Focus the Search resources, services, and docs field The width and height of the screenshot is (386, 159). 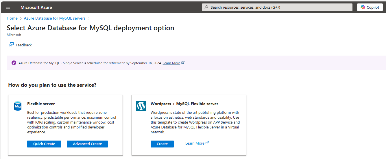tap(277, 7)
